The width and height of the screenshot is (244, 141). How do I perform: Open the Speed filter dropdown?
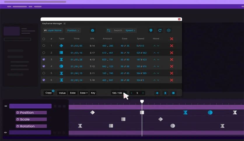click(130, 30)
